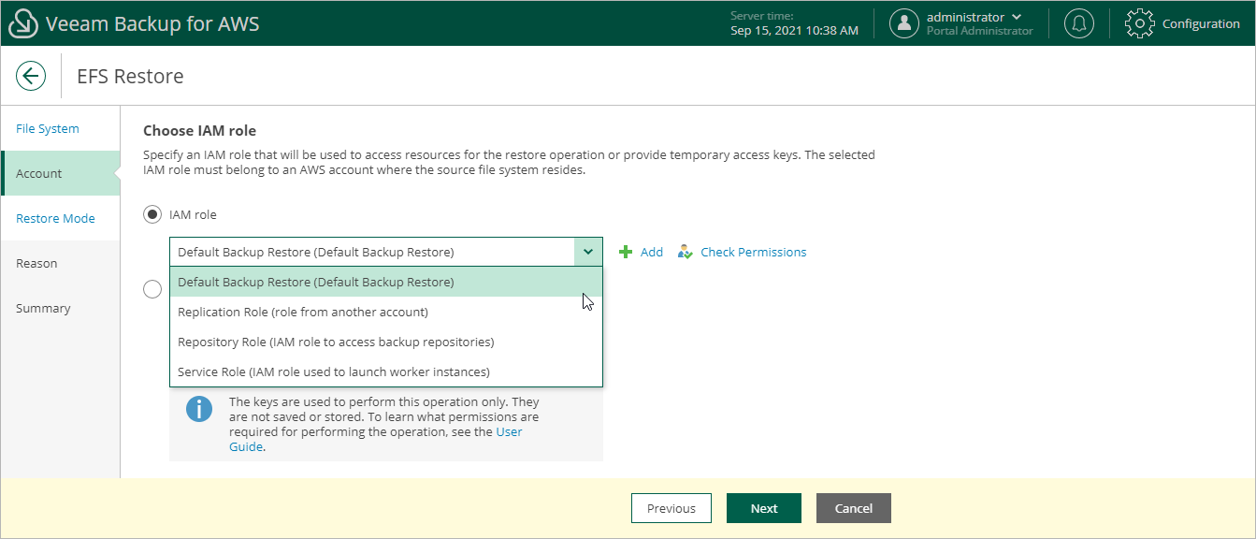The height and width of the screenshot is (539, 1256).
Task: Go to the File System step
Action: pos(48,128)
